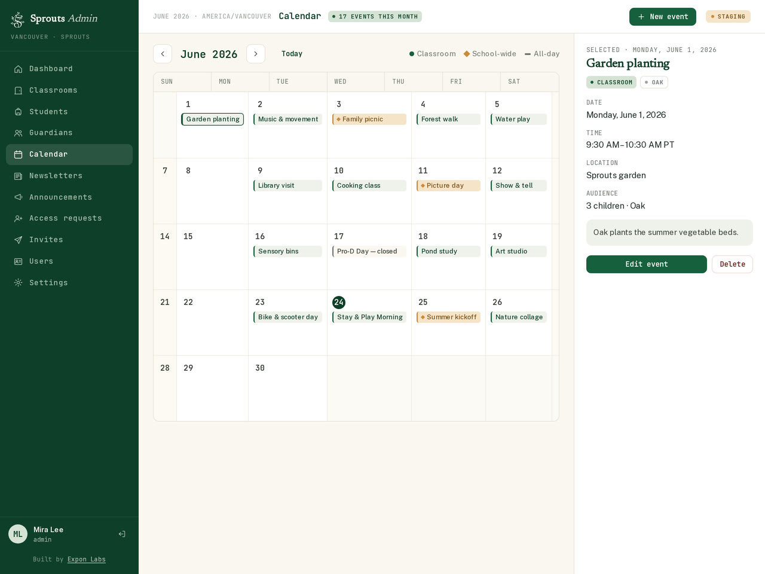Open the Nature collage event
The image size is (765, 574).
coord(519,317)
